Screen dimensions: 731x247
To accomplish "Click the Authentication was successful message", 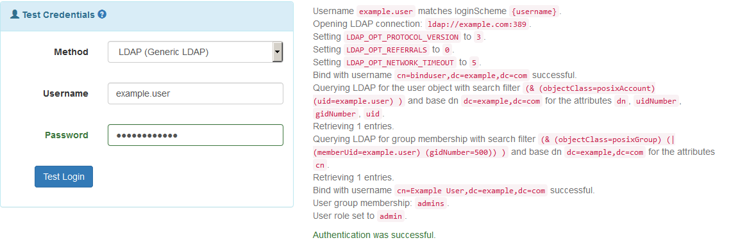I will click(374, 235).
